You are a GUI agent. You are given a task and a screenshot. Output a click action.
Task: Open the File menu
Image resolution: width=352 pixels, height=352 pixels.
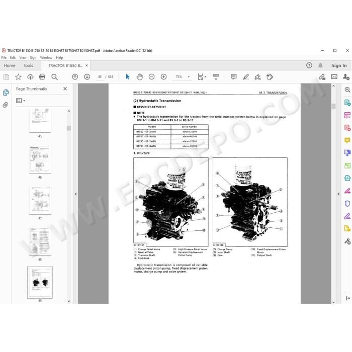coord(4,58)
